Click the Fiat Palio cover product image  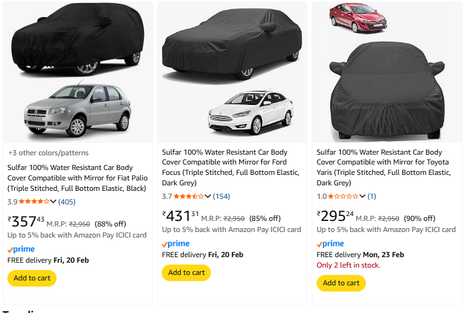coord(77,72)
